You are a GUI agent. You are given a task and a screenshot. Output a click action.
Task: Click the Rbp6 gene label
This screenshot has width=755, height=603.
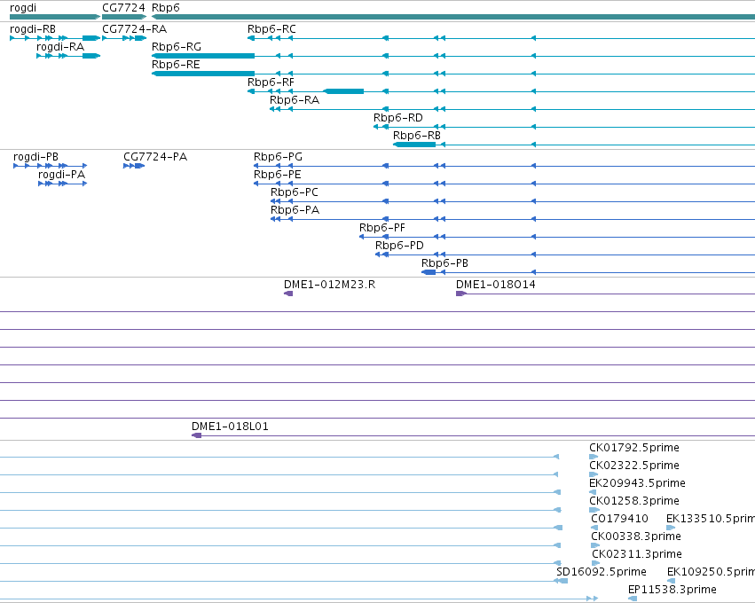coord(166,8)
